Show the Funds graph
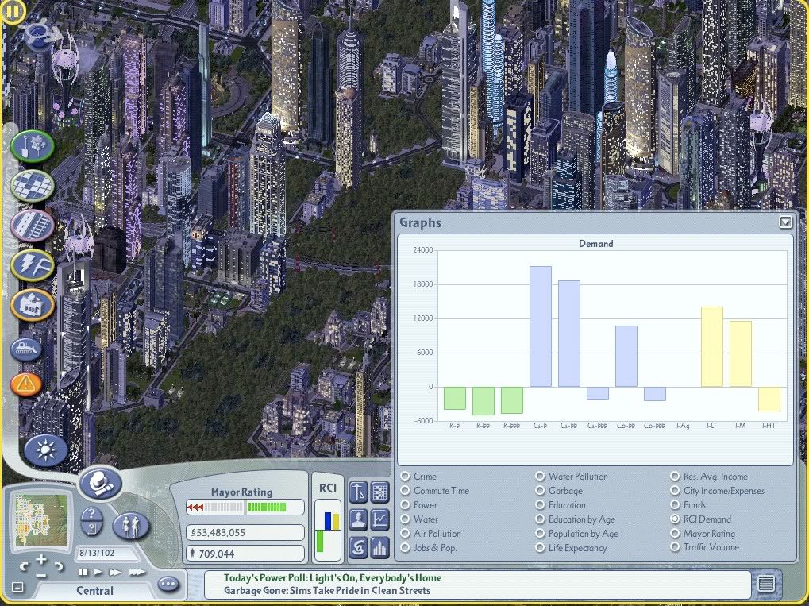 (x=675, y=505)
